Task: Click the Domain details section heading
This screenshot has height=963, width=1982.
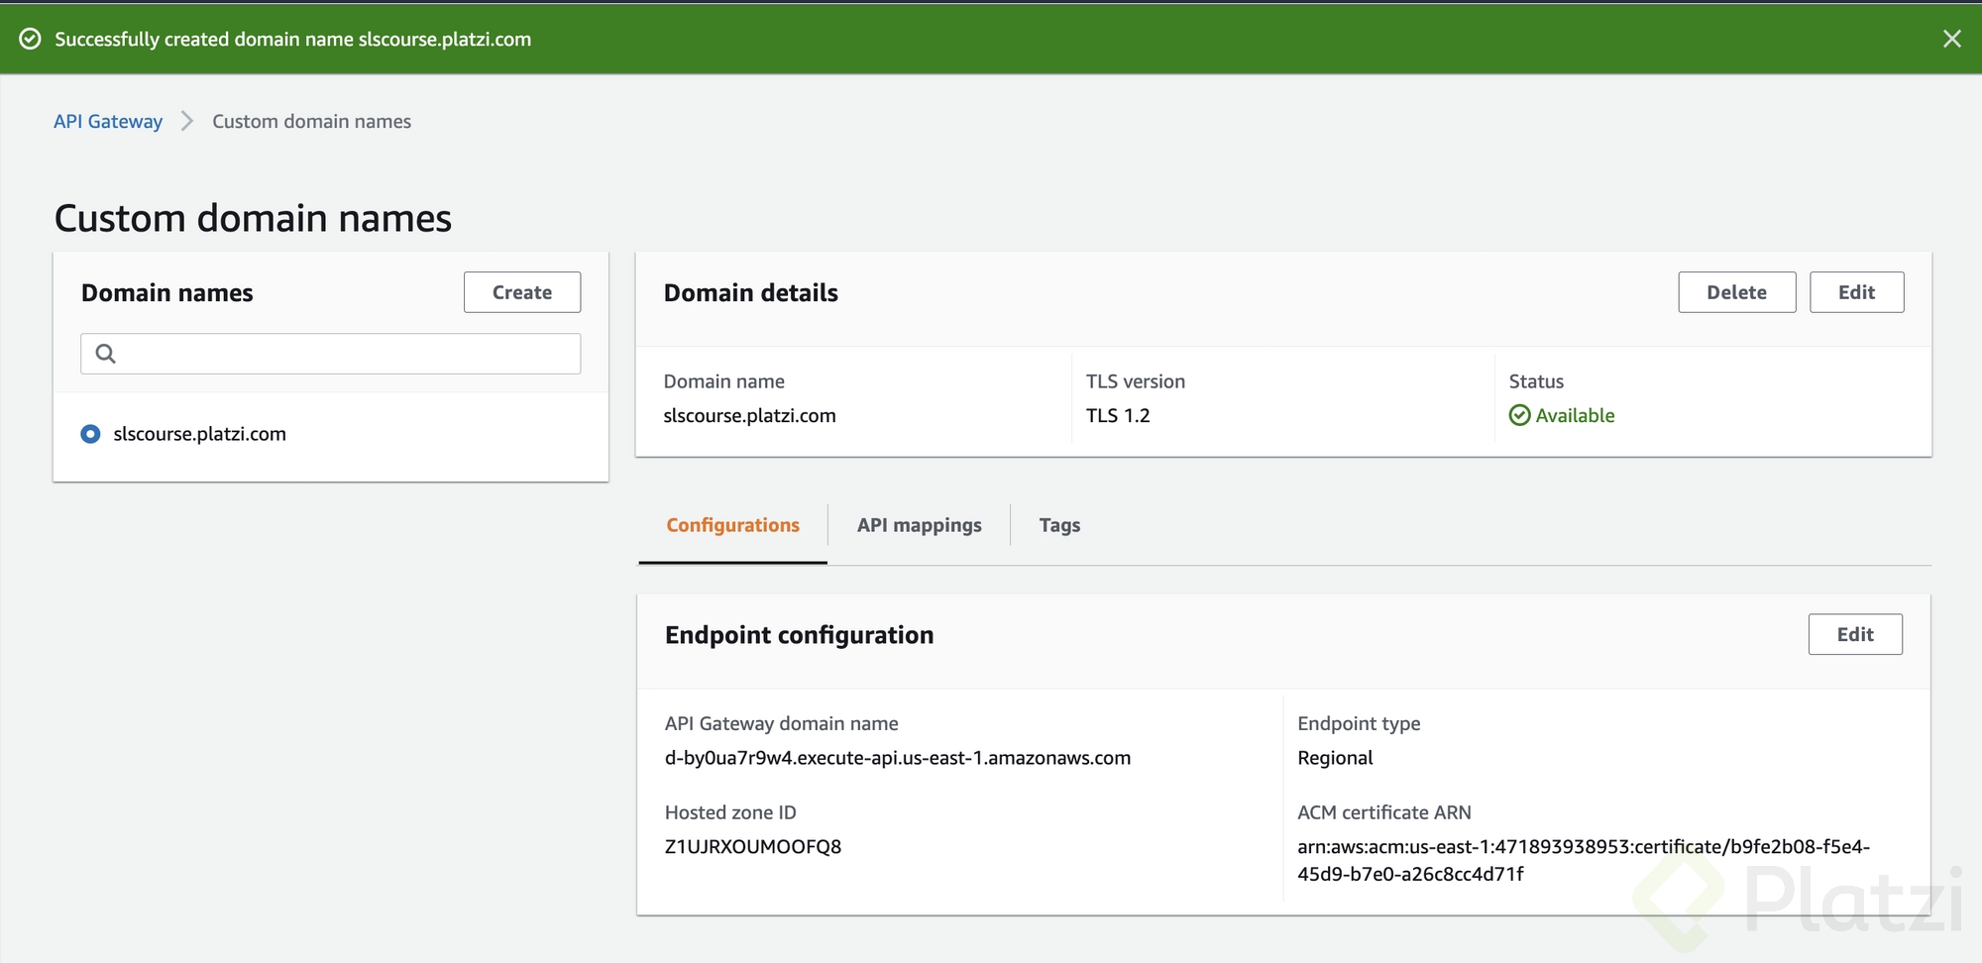Action: click(750, 292)
